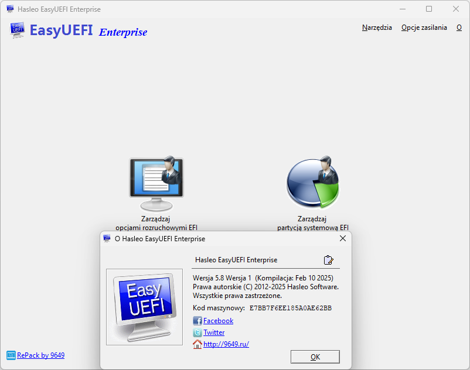Click the icon next to RePack by 9649
The width and height of the screenshot is (470, 370).
click(x=11, y=355)
